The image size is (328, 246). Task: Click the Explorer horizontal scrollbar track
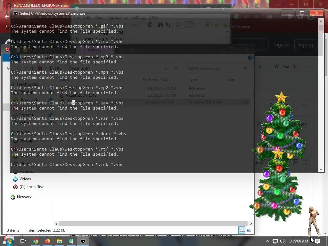pyautogui.click(x=153, y=224)
